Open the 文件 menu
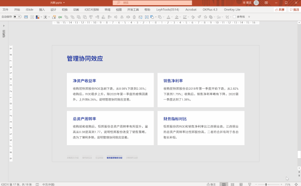Viewport: 301px width, 186px height. 5,9
